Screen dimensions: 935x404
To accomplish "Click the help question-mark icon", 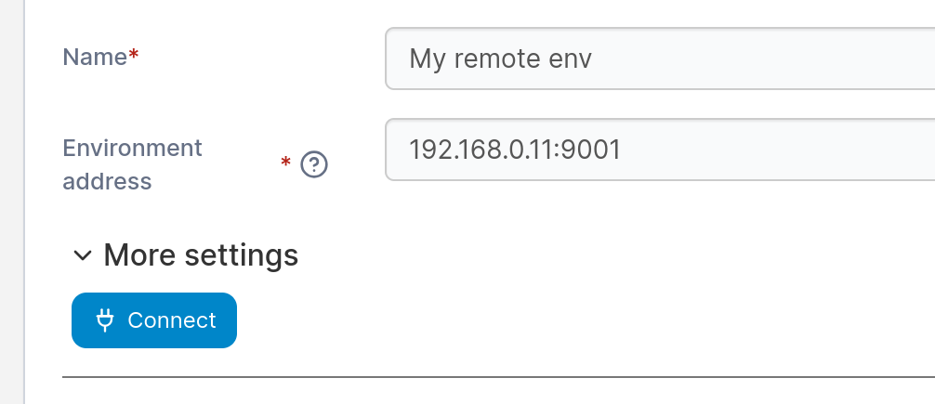I will 315,165.
